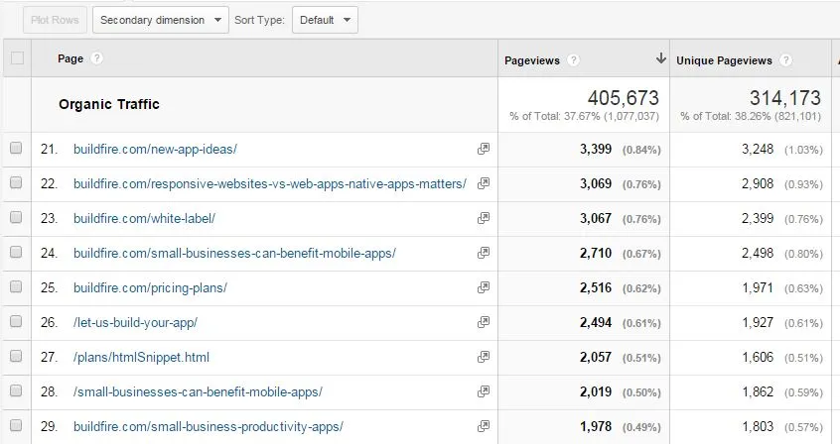Open /small-businesses-can-benefit-mobile-apps/ link
Screen dimensions: 840x444
click(198, 392)
